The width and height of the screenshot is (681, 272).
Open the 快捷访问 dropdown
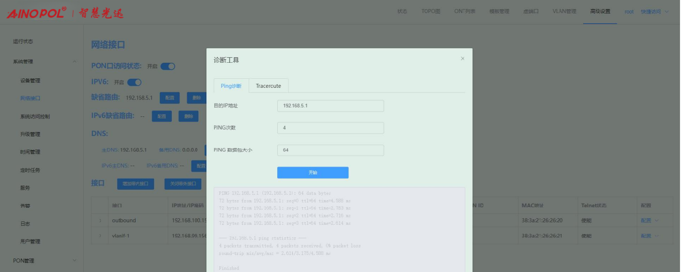click(x=654, y=12)
